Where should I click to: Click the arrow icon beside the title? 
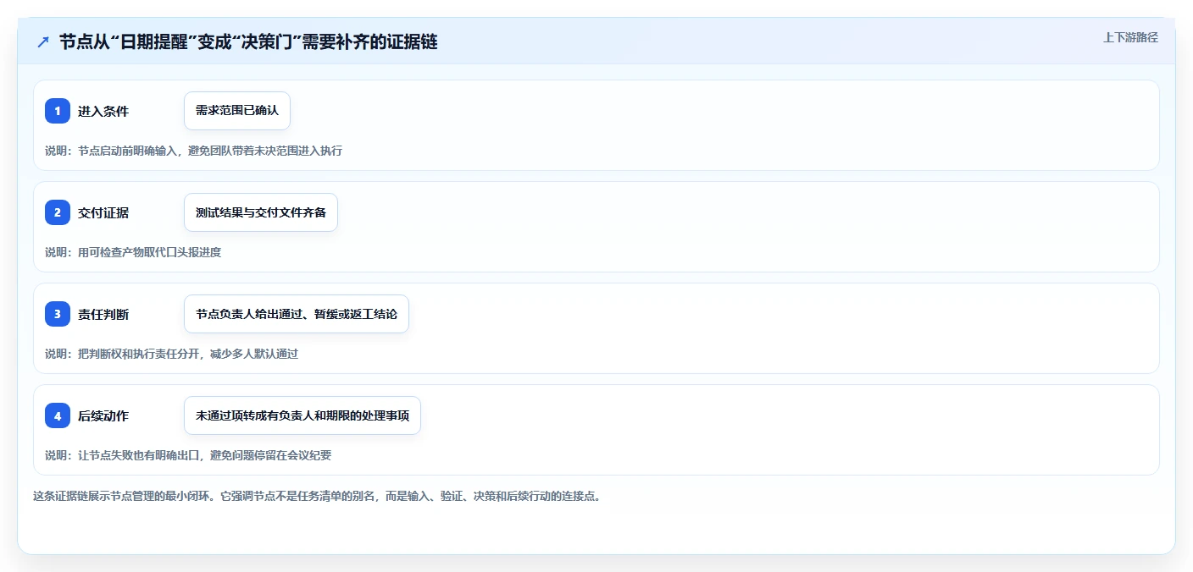(43, 41)
